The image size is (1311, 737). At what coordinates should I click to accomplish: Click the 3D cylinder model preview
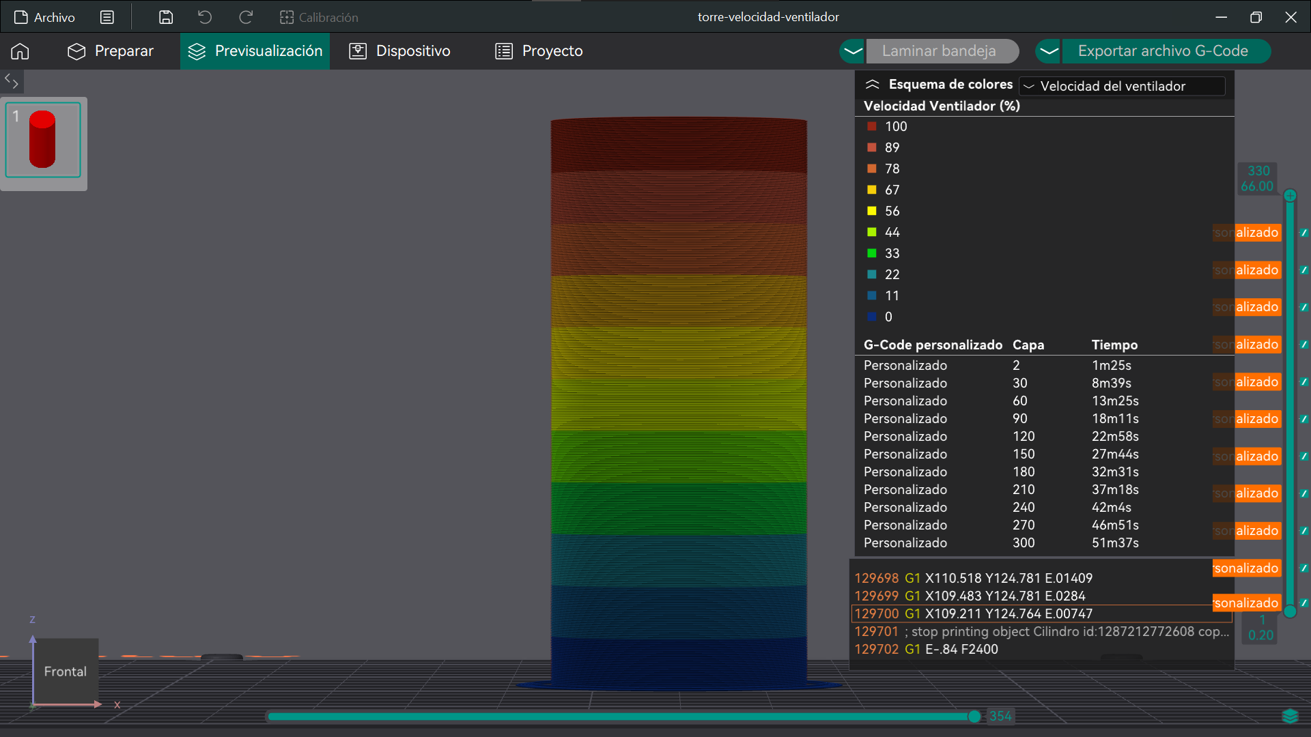coord(679,403)
